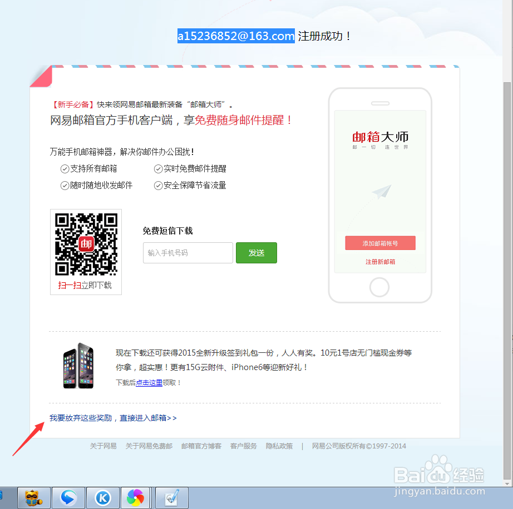Click the check icon beside 安全保障节省流量
This screenshot has width=513, height=509.
click(x=159, y=186)
